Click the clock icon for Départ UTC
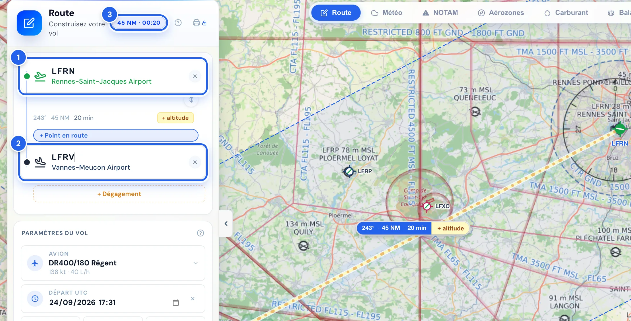The height and width of the screenshot is (321, 631). (x=35, y=299)
